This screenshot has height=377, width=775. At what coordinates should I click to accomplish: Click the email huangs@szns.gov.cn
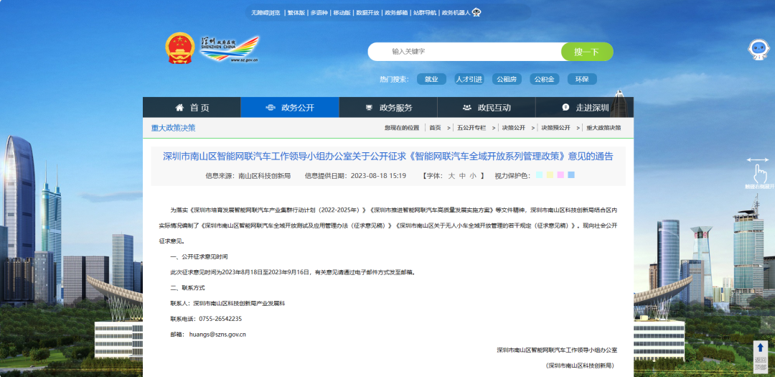(x=217, y=335)
